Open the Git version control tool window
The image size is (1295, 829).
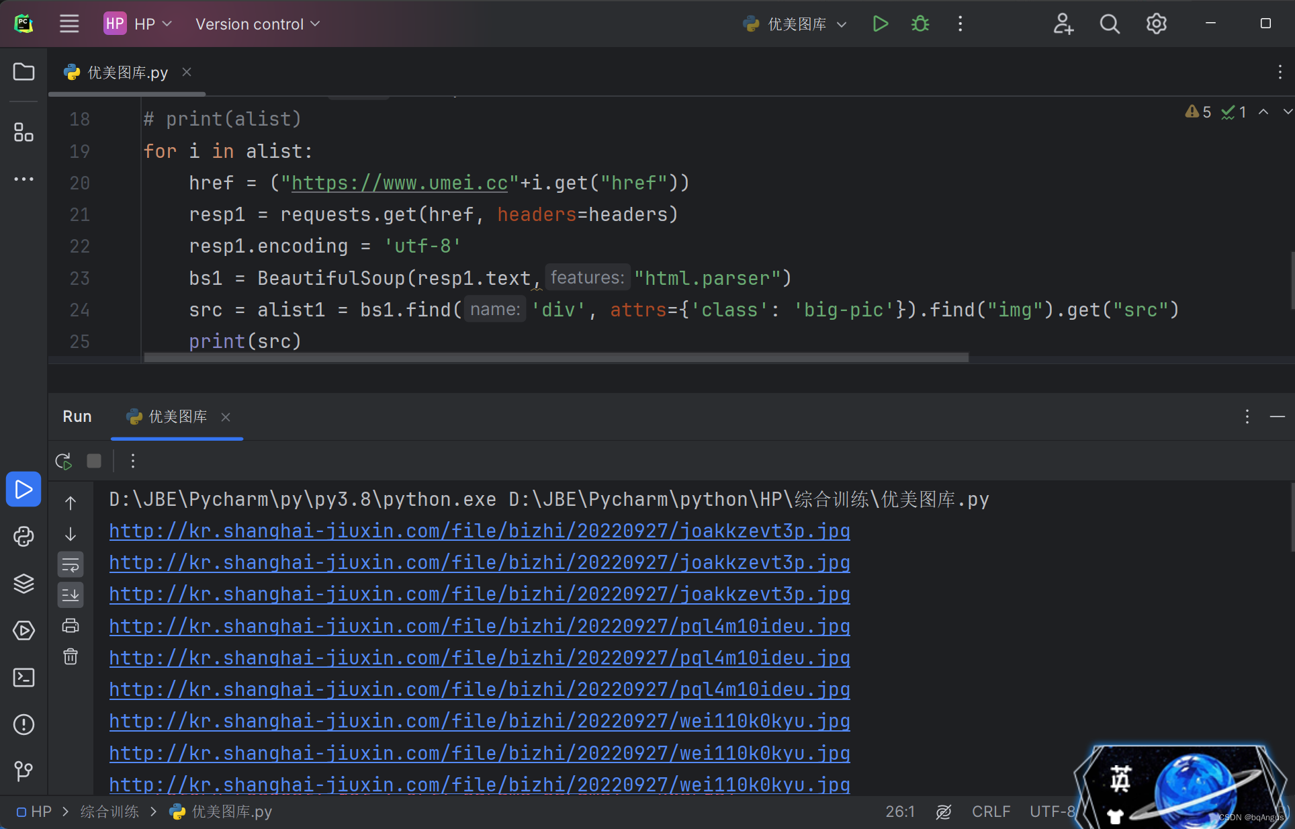(24, 771)
